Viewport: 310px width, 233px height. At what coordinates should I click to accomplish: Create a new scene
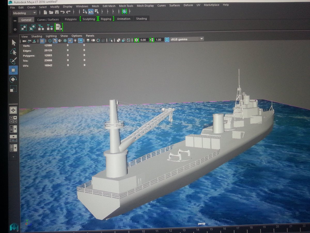click(x=45, y=12)
